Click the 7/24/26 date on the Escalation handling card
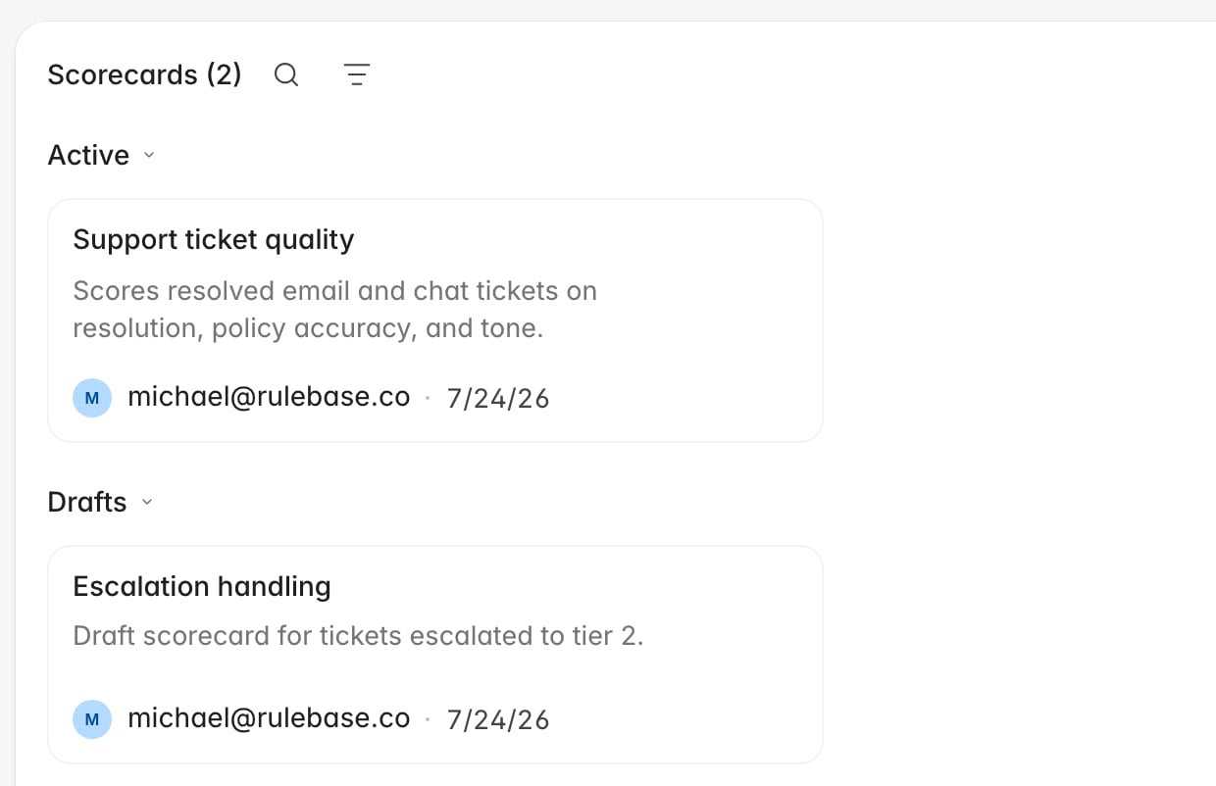The height and width of the screenshot is (786, 1216). [498, 720]
